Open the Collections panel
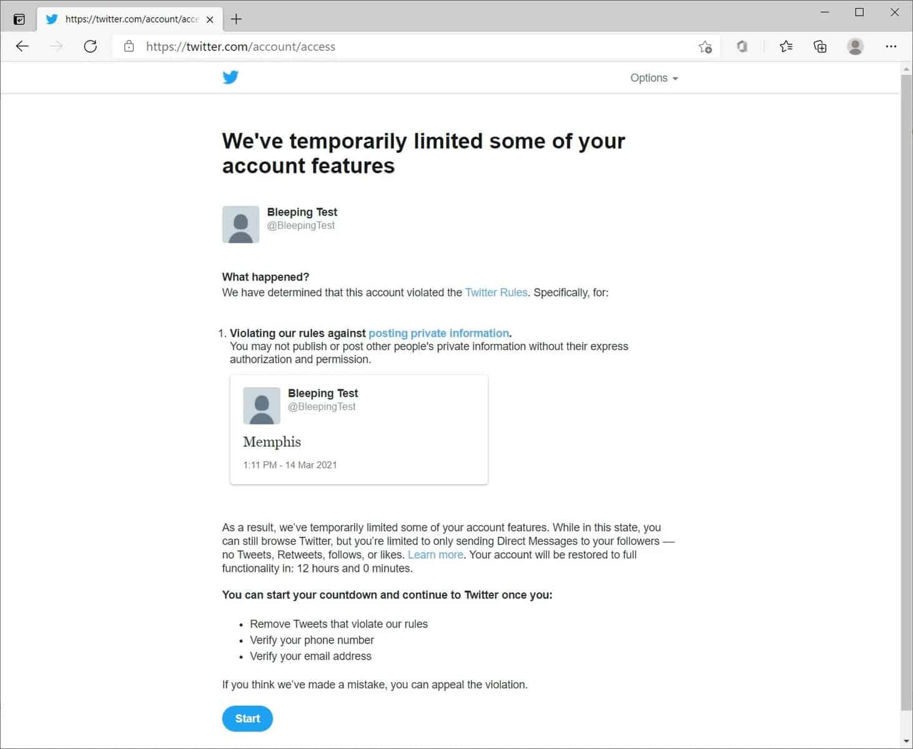This screenshot has width=913, height=749. 820,46
